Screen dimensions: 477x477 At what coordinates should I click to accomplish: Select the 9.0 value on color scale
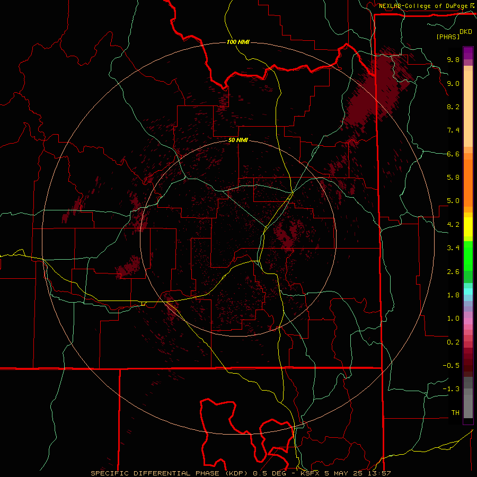tap(453, 84)
